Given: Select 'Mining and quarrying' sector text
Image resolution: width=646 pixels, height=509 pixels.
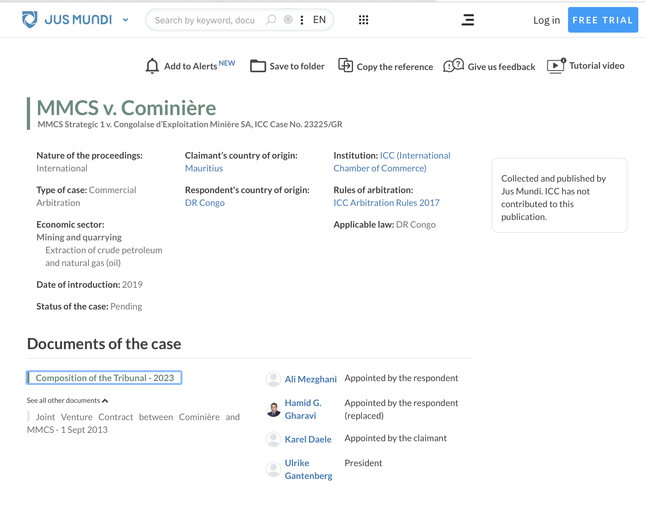Looking at the screenshot, I should point(79,237).
